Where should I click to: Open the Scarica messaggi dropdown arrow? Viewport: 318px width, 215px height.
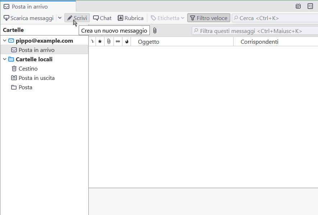[x=60, y=18]
